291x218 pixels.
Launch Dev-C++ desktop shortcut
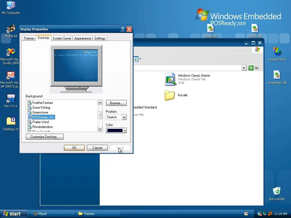(11, 101)
